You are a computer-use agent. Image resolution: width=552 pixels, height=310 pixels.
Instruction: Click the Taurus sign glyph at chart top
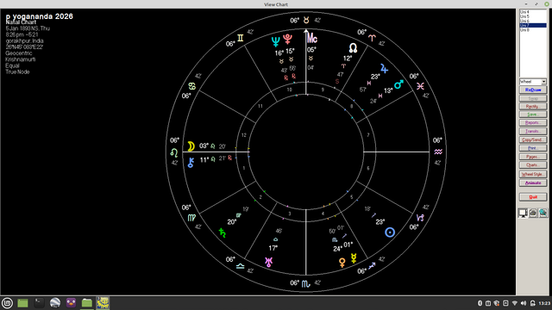tap(306, 21)
